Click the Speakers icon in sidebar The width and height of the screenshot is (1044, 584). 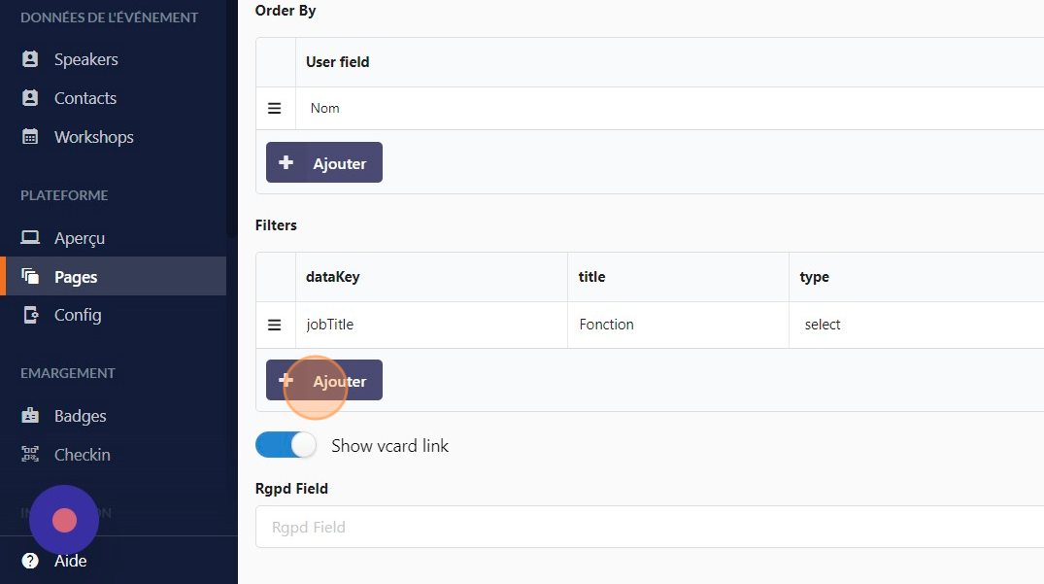click(x=30, y=59)
